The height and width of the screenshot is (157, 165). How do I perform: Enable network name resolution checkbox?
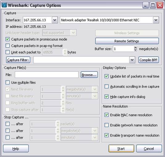pyautogui.click(x=107, y=125)
